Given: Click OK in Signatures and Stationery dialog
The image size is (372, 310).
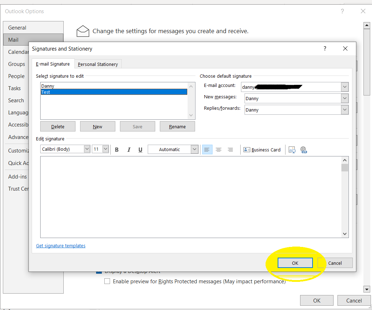Looking at the screenshot, I should [x=295, y=263].
